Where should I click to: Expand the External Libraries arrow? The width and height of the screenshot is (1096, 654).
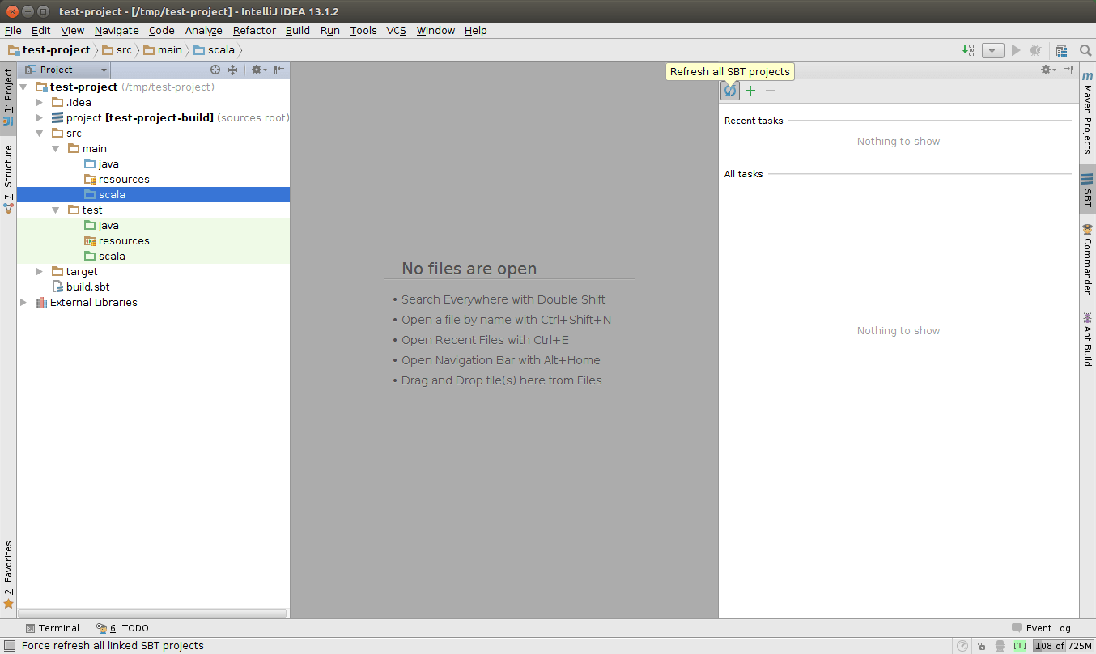[23, 302]
